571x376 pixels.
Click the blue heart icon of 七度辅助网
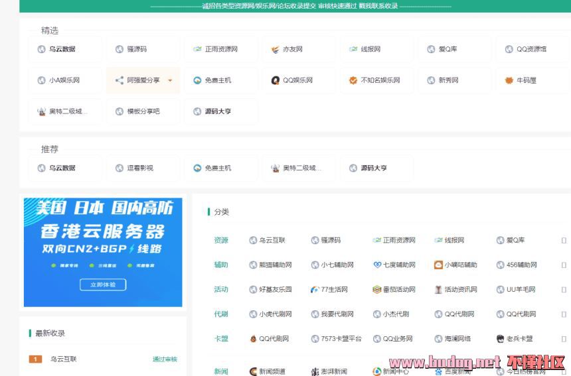[377, 265]
